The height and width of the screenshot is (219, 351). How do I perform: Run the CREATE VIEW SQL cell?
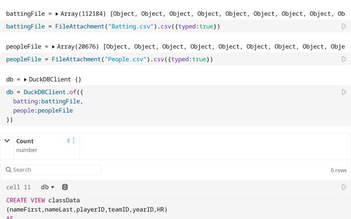pyautogui.click(x=344, y=187)
